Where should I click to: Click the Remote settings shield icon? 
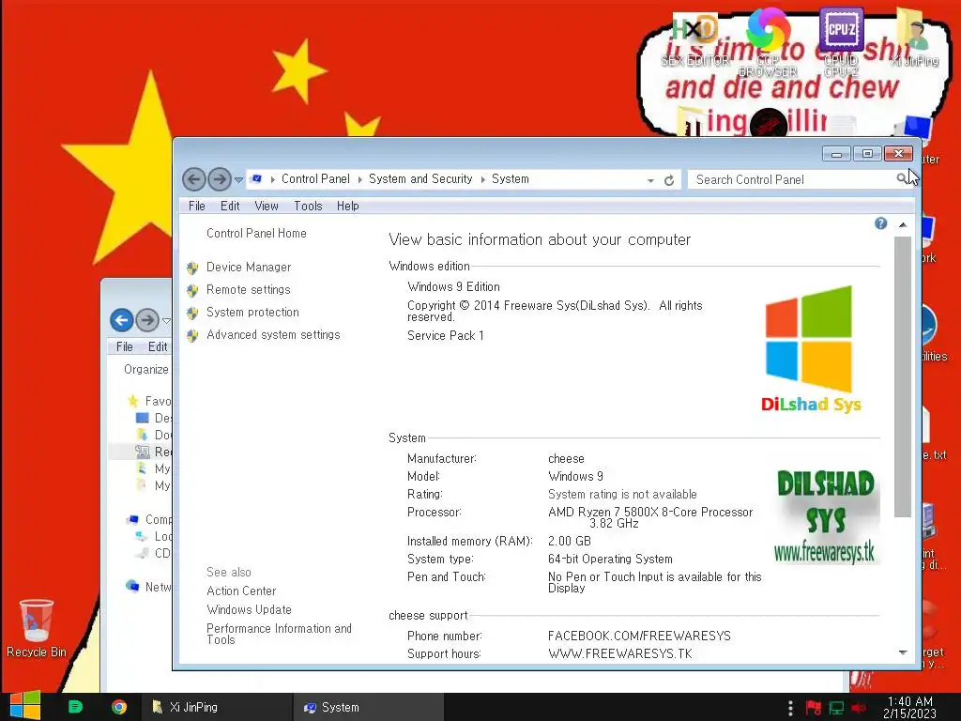tap(192, 290)
